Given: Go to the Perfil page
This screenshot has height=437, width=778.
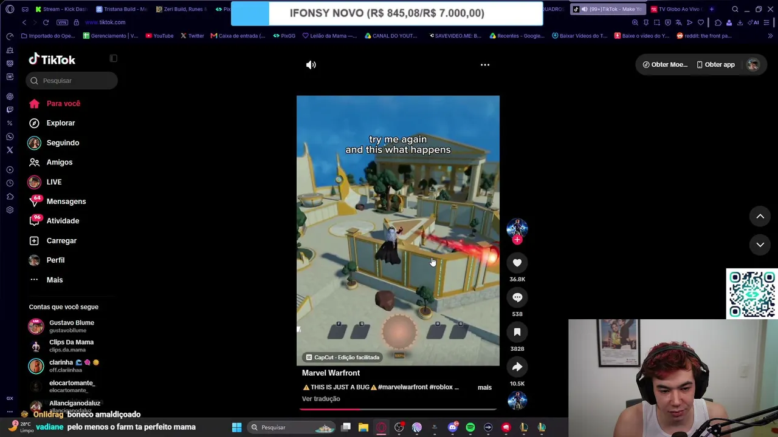Looking at the screenshot, I should click(47, 260).
